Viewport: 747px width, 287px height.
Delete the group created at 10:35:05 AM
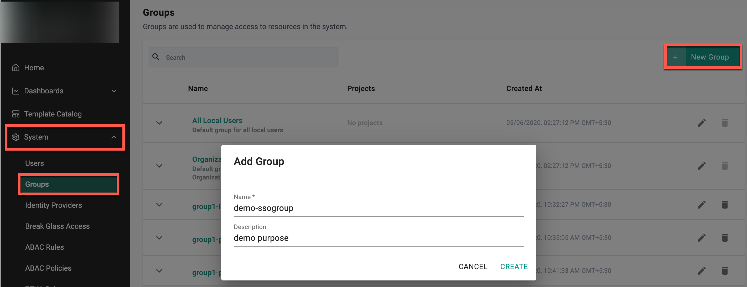(725, 237)
